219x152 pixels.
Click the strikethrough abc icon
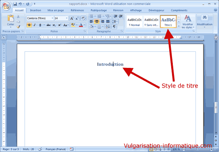click(48, 25)
